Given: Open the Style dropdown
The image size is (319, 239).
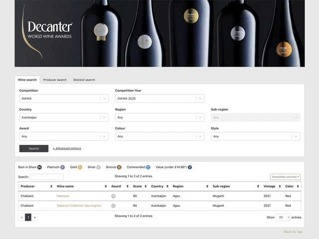Looking at the screenshot, I should tap(255, 136).
